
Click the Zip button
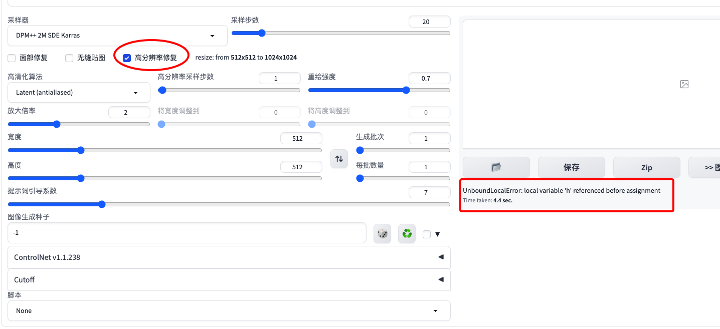coord(646,167)
